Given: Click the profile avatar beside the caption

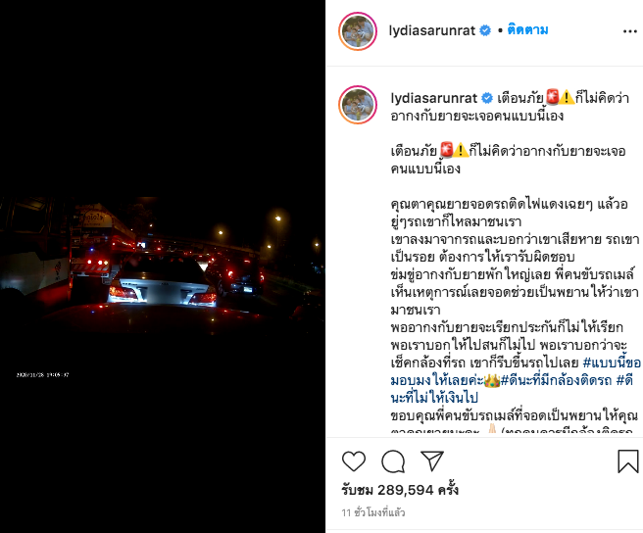Looking at the screenshot, I should (358, 105).
